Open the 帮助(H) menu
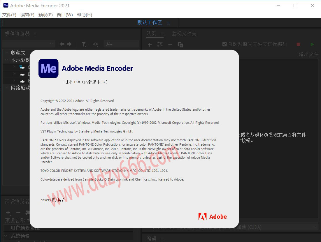The width and height of the screenshot is (321, 242). coord(84,15)
